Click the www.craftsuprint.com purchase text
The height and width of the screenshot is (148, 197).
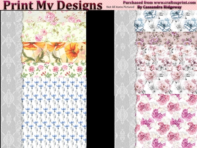pos(159,2)
